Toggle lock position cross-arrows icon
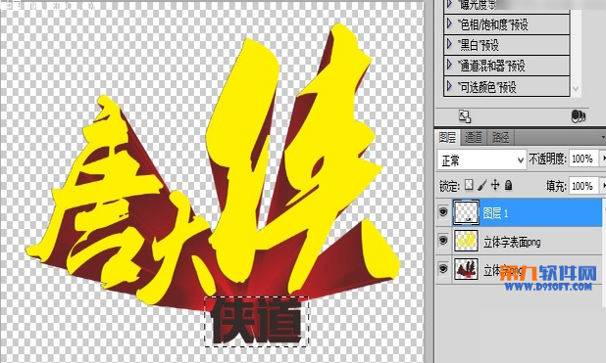The height and width of the screenshot is (363, 606). [495, 185]
